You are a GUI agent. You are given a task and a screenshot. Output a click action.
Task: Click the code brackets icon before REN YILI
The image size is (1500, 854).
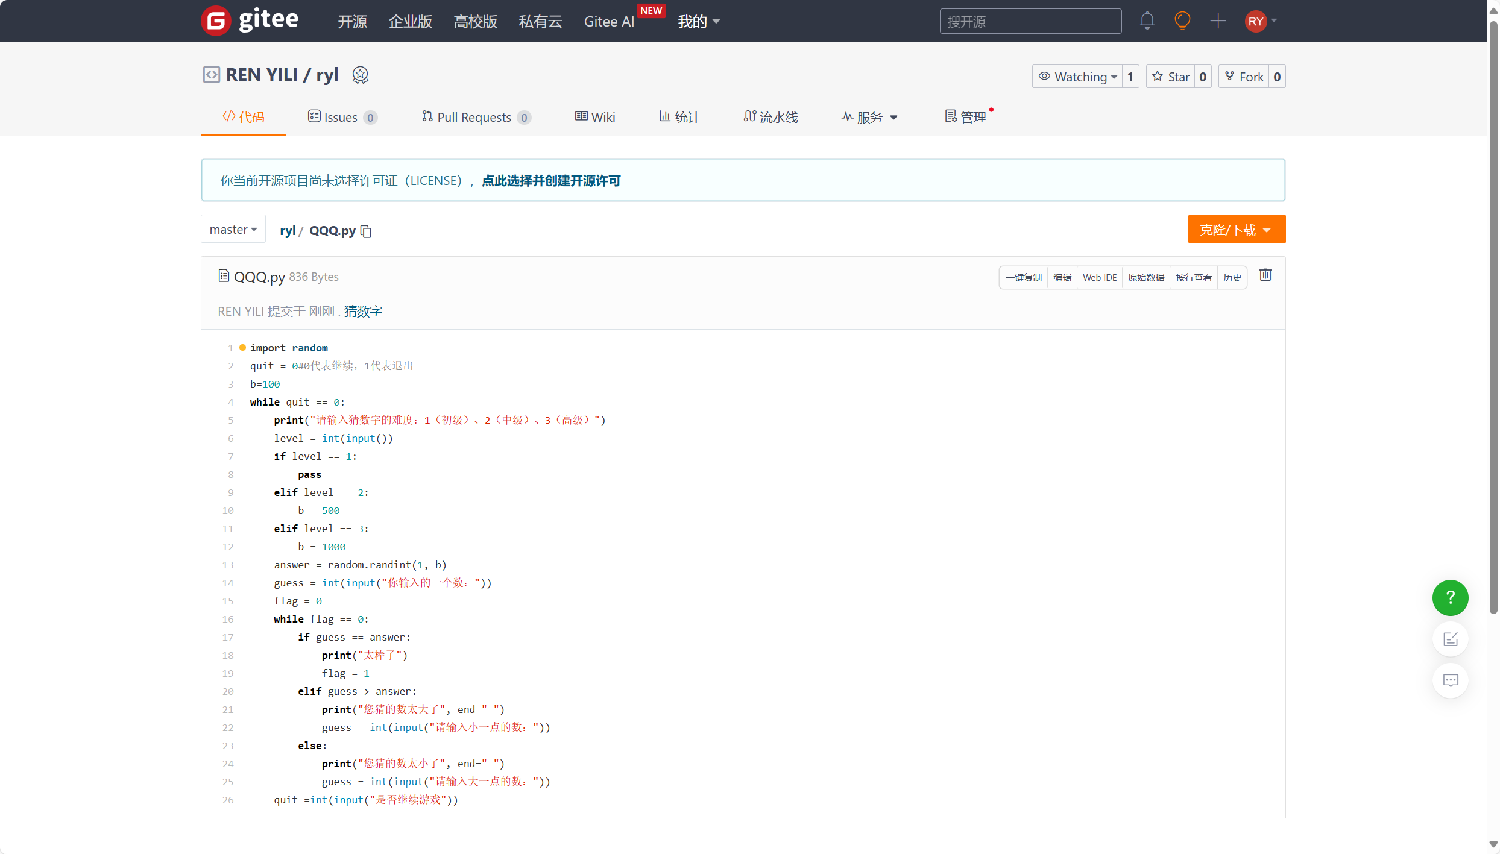(x=211, y=74)
